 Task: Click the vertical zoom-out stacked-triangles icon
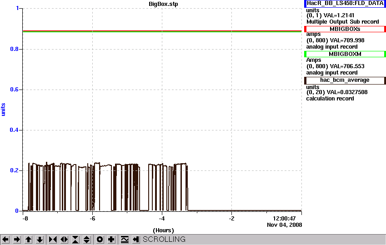click(87, 240)
